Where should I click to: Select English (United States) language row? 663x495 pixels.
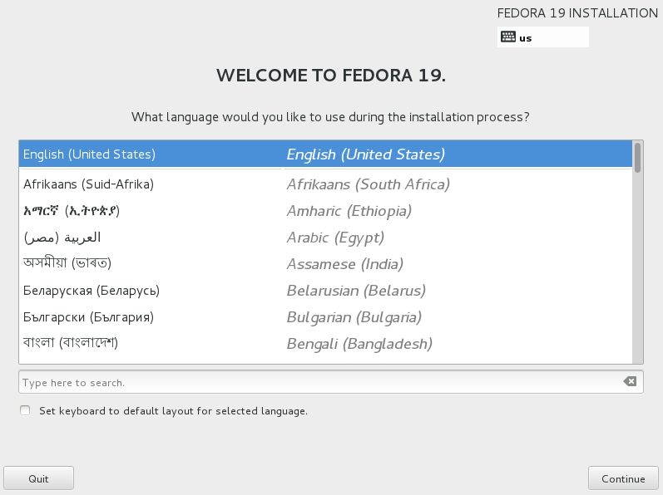coord(325,154)
